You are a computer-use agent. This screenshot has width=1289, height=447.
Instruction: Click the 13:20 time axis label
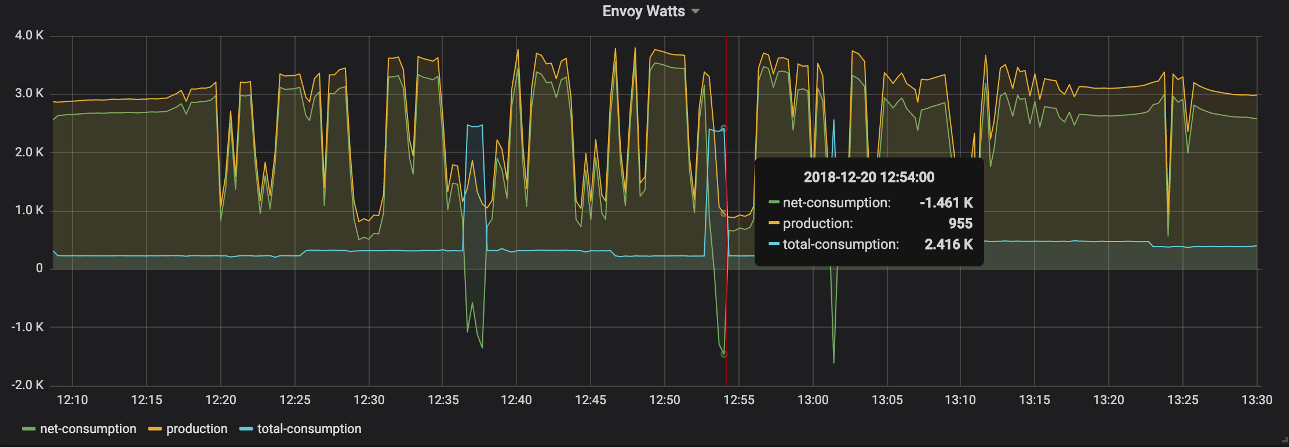[1109, 400]
